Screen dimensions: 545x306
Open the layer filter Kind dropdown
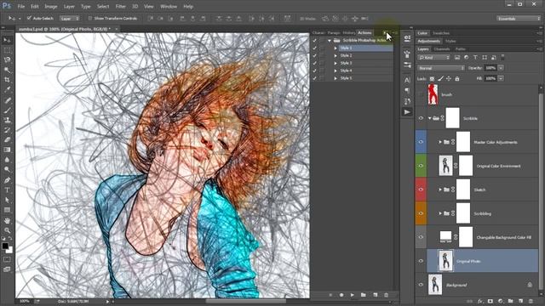pyautogui.click(x=434, y=58)
